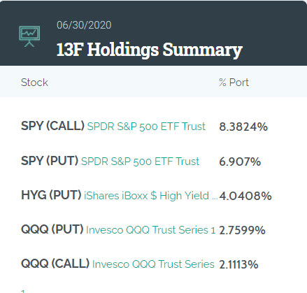Open iShares iBoxx $ High Yield link
307x293 pixels.
click(150, 196)
